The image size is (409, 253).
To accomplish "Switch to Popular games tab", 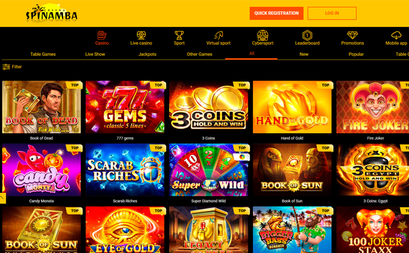I will click(x=356, y=54).
